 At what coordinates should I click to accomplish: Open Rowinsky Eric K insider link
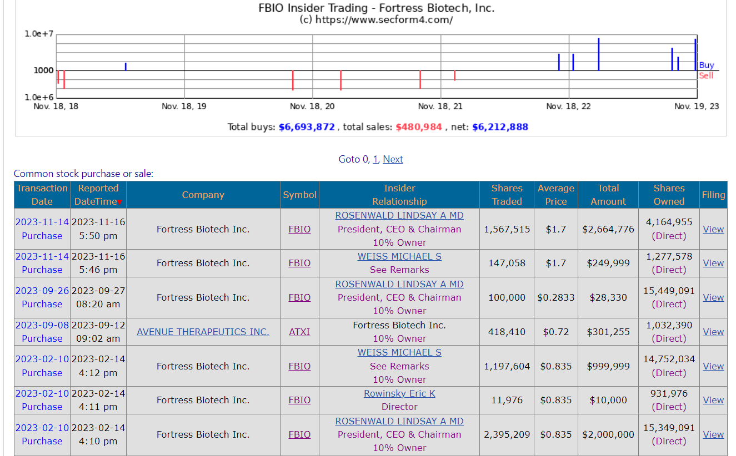(399, 393)
